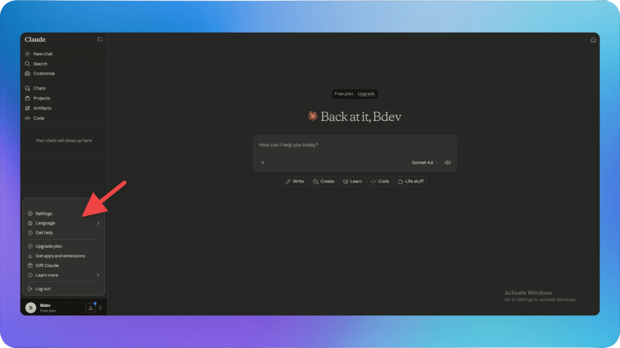620x348 pixels.
Task: Click 'Your chats will show up here' text
Action: click(x=64, y=140)
